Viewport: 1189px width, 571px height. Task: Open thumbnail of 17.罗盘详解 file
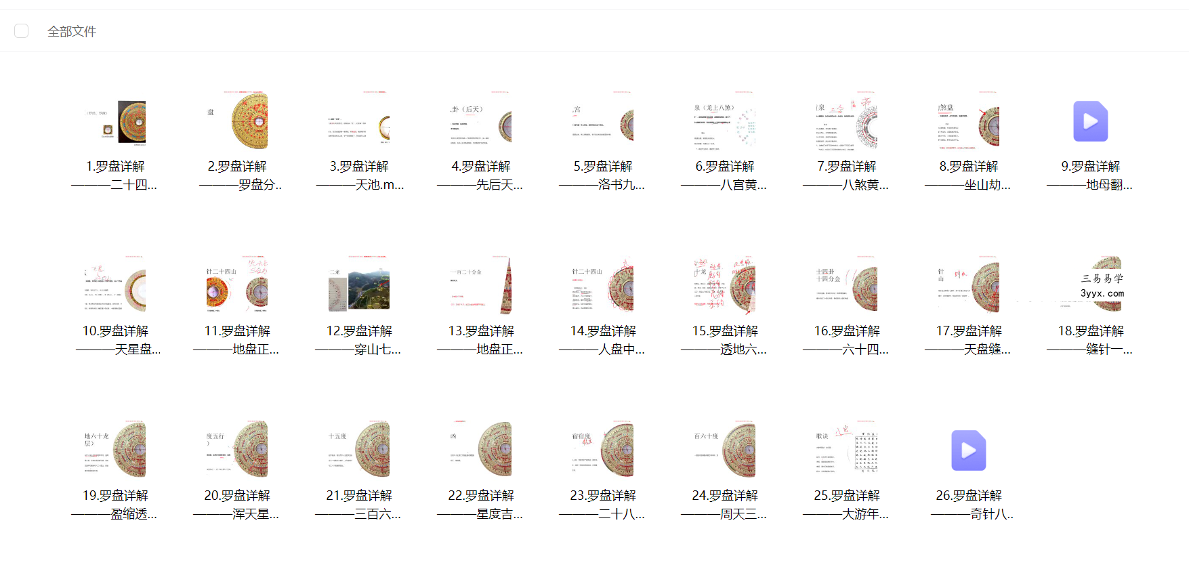tap(969, 286)
